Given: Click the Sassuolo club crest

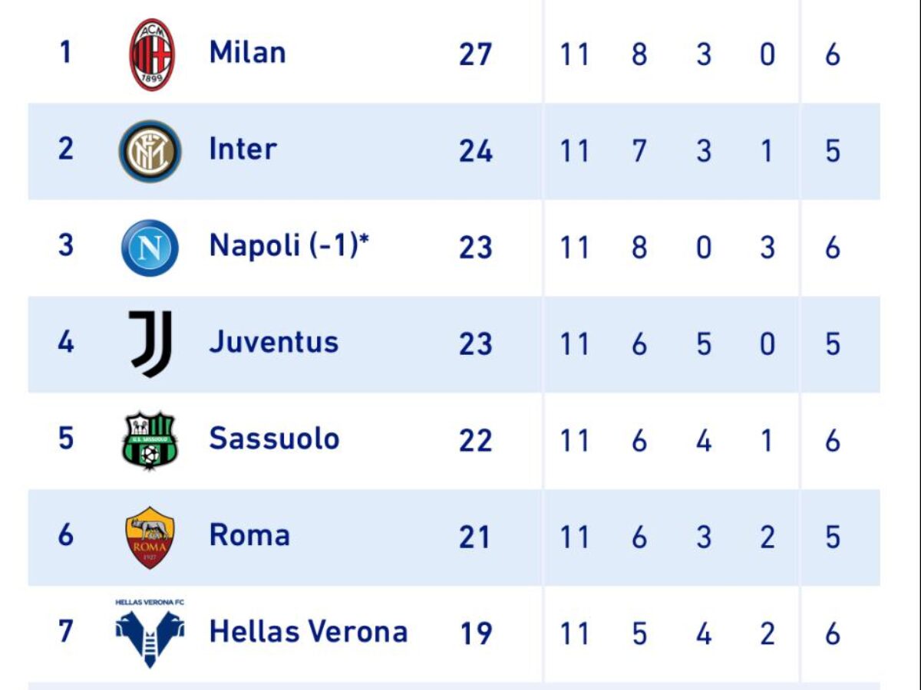Looking at the screenshot, I should 150,440.
